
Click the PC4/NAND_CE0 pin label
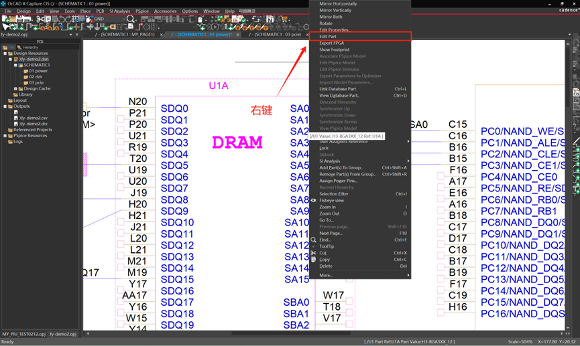tap(518, 177)
